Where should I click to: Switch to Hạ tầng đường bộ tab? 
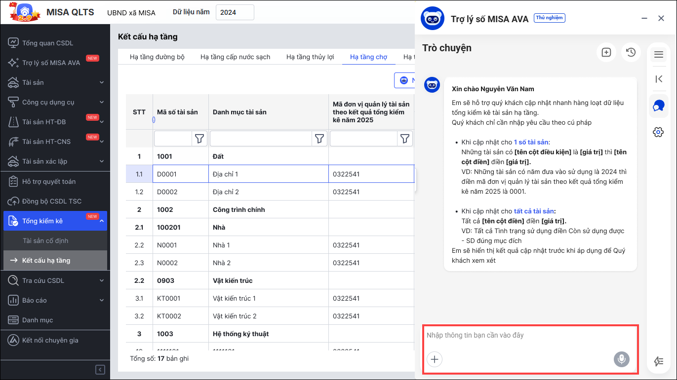pyautogui.click(x=157, y=57)
